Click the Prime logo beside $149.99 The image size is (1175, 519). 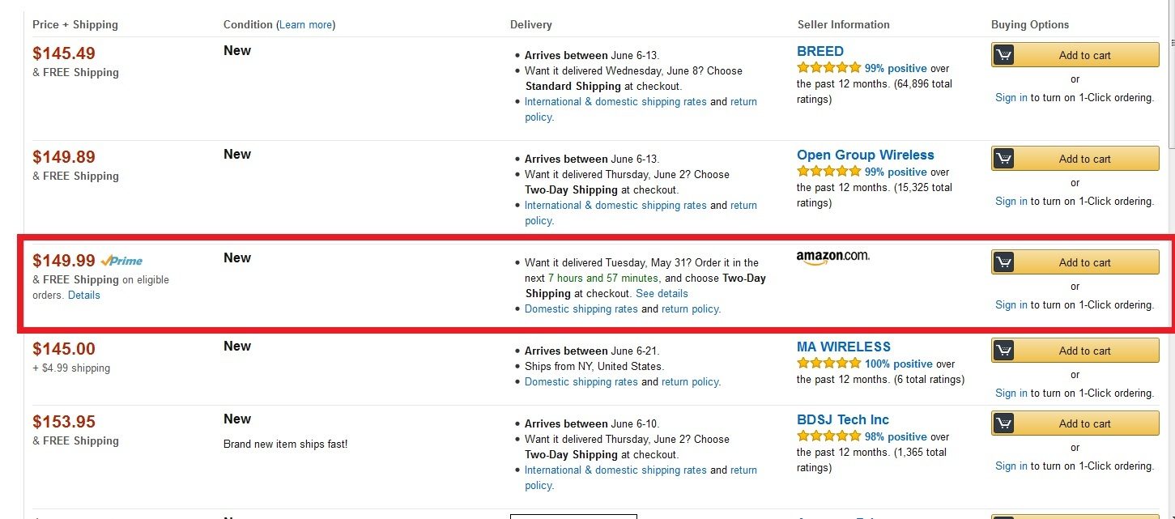[121, 261]
